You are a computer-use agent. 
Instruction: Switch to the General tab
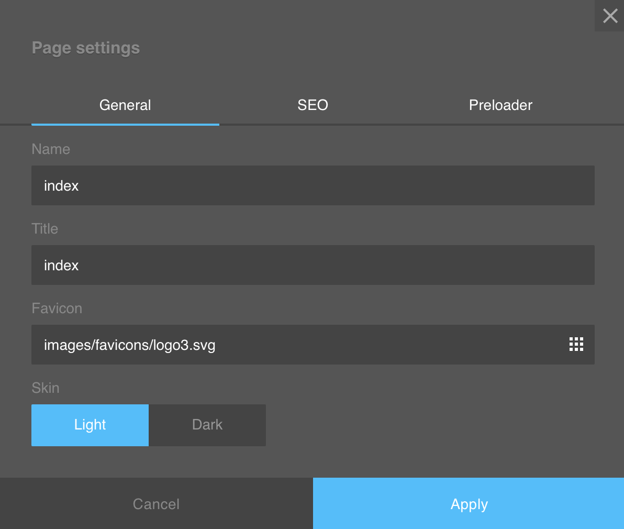coord(125,105)
